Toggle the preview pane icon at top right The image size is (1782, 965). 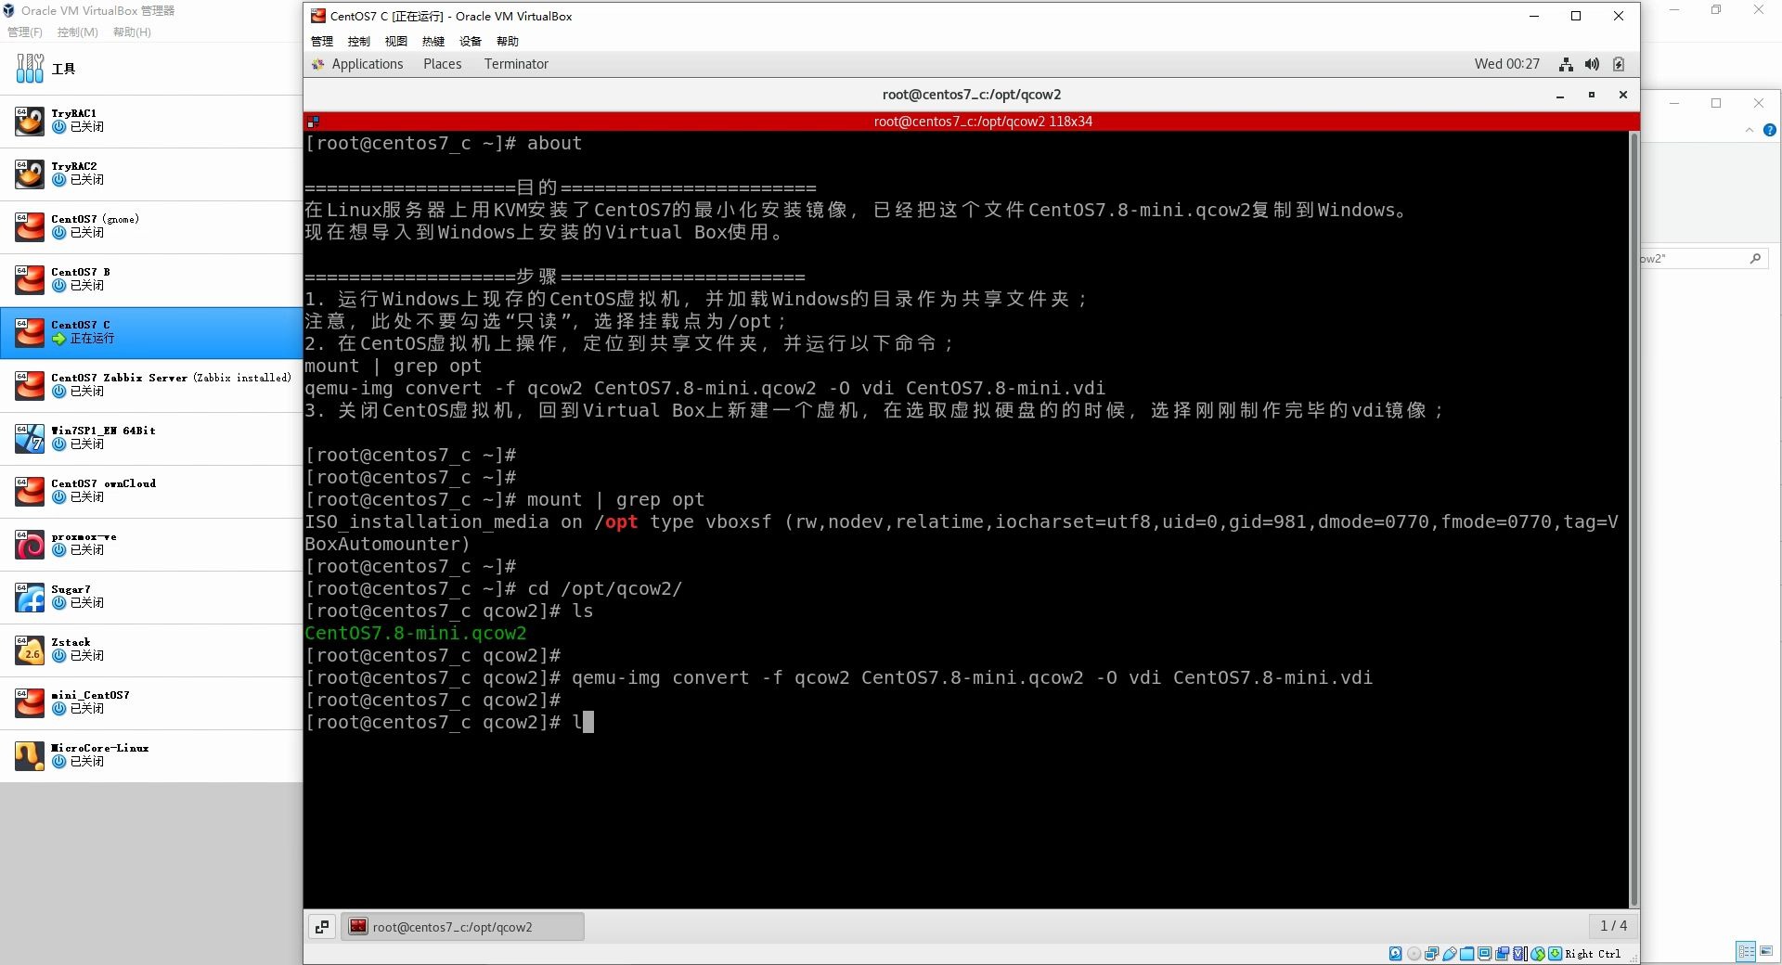(x=1766, y=951)
